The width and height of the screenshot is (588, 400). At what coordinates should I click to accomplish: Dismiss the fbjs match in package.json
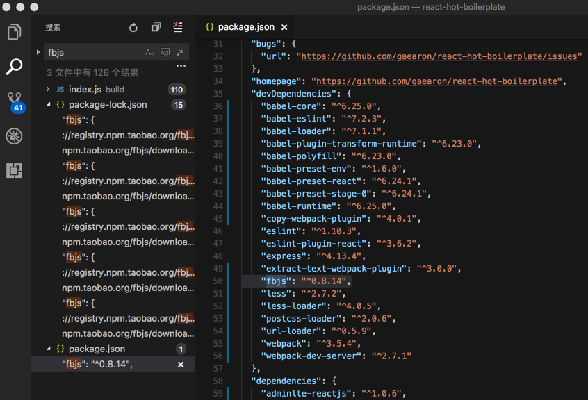(181, 365)
